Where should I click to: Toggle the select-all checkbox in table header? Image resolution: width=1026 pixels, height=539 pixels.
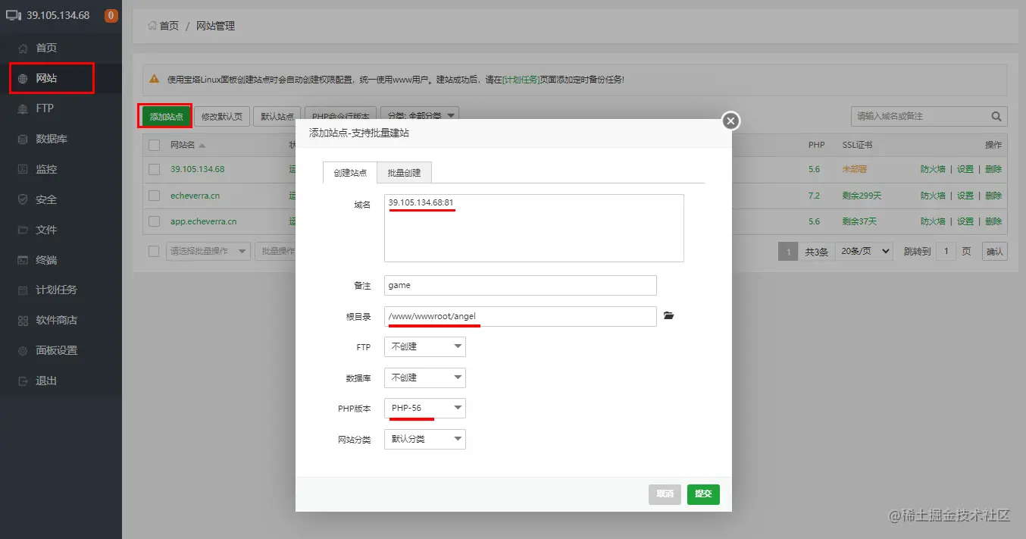155,145
